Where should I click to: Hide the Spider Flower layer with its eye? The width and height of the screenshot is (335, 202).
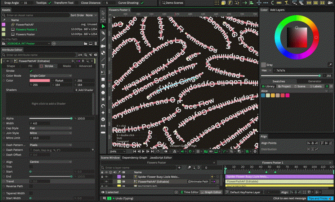pyautogui.click(x=106, y=177)
